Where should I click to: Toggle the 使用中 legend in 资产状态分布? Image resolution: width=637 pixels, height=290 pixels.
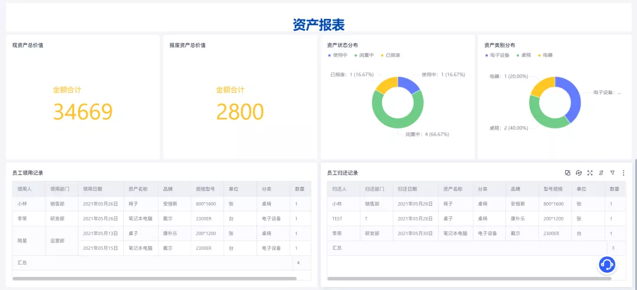pyautogui.click(x=337, y=55)
